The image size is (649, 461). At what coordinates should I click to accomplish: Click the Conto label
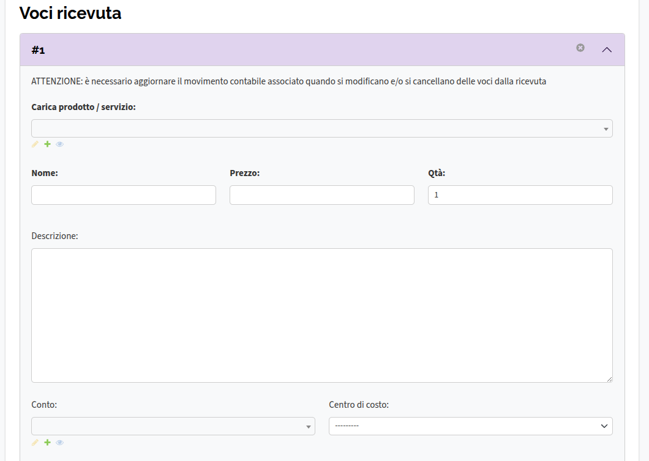pos(44,405)
